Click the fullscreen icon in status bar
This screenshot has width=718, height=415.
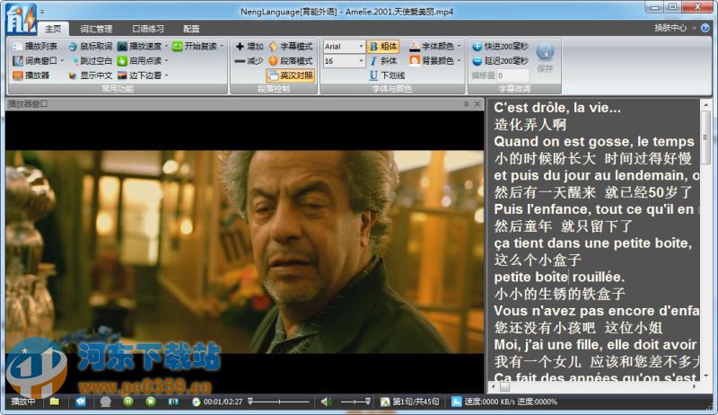pos(173,402)
